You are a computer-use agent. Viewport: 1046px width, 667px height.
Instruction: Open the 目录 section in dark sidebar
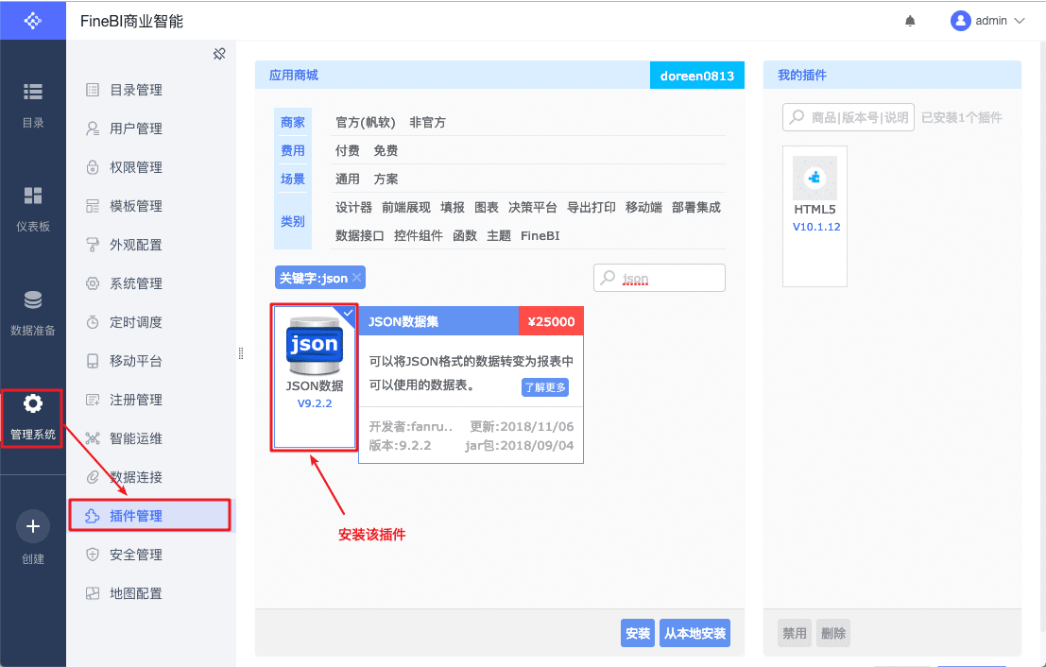click(33, 105)
